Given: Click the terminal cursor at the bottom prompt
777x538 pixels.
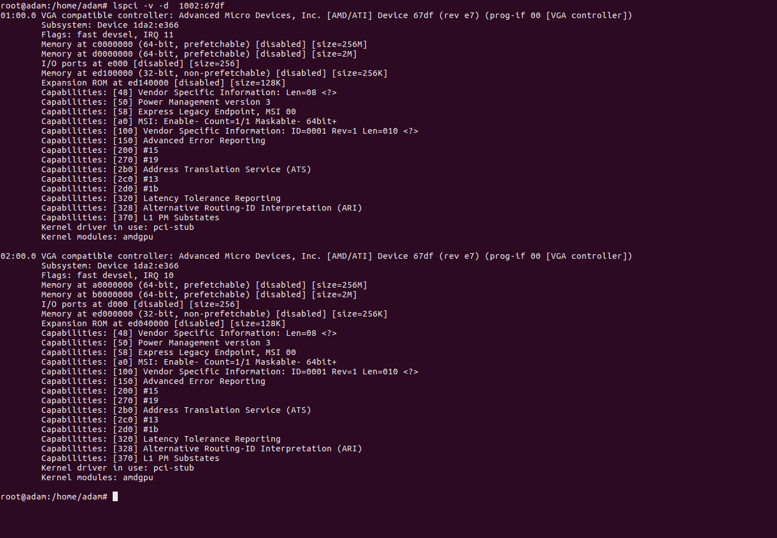Looking at the screenshot, I should (115, 497).
